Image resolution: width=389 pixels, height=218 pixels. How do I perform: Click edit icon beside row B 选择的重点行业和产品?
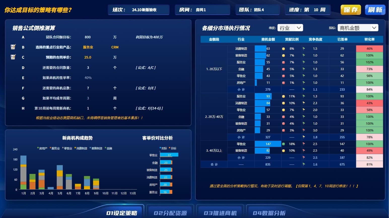13,47
